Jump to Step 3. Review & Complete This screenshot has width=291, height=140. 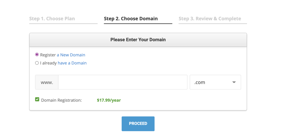coord(210,19)
